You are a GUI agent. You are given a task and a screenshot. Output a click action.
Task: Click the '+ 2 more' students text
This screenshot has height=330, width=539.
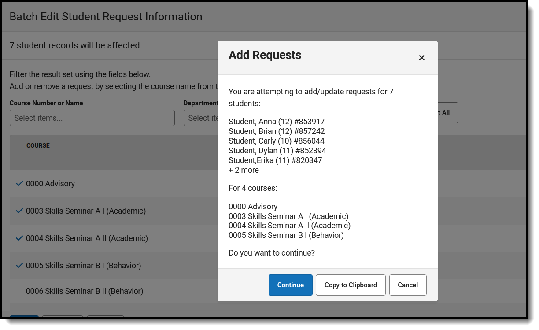pyautogui.click(x=244, y=170)
